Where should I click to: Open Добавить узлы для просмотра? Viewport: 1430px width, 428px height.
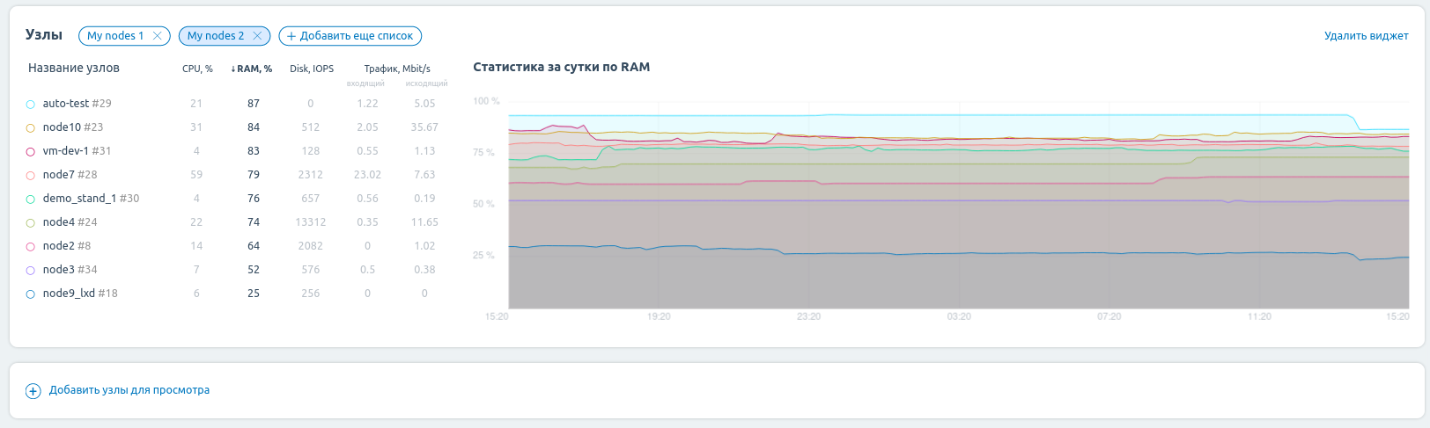click(129, 390)
